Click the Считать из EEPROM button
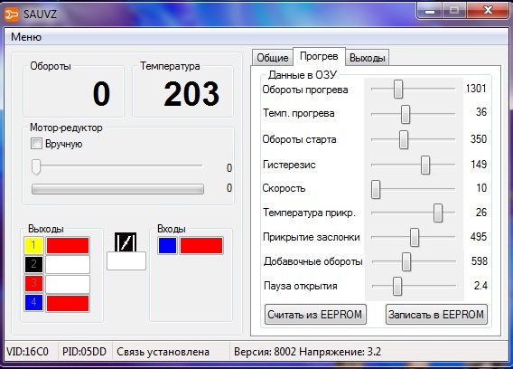Screen dimensions: 513x369 click(315, 315)
